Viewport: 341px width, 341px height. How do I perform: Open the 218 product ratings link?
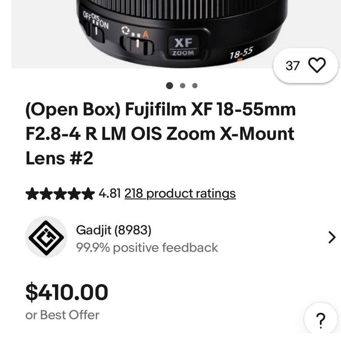[180, 193]
